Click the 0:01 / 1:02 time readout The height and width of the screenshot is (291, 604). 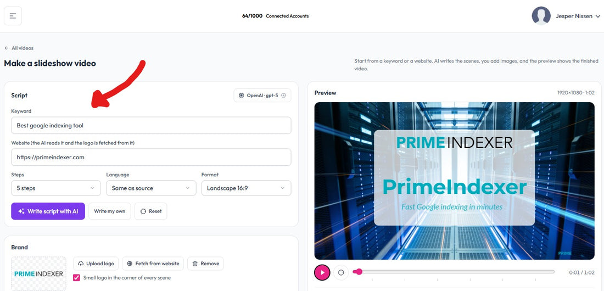point(581,272)
